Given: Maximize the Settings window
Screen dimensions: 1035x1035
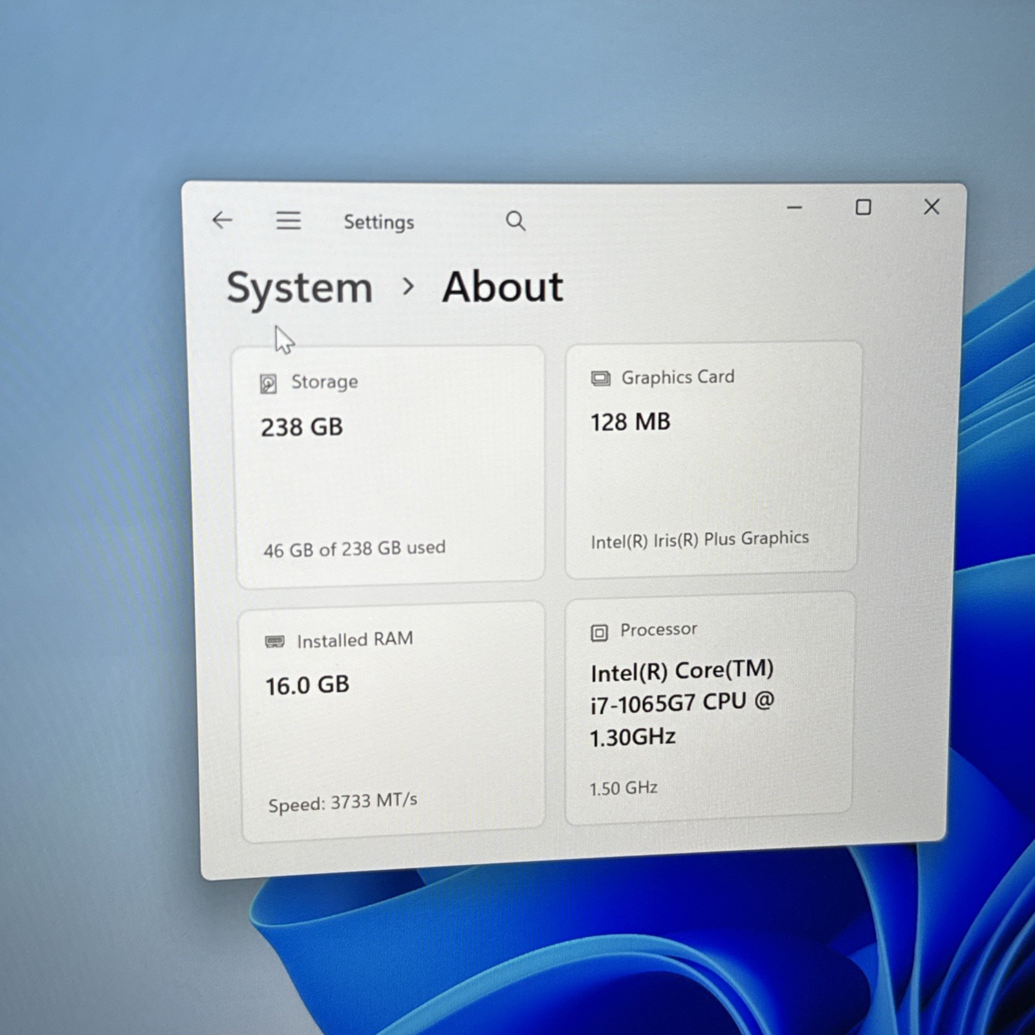Looking at the screenshot, I should point(863,207).
